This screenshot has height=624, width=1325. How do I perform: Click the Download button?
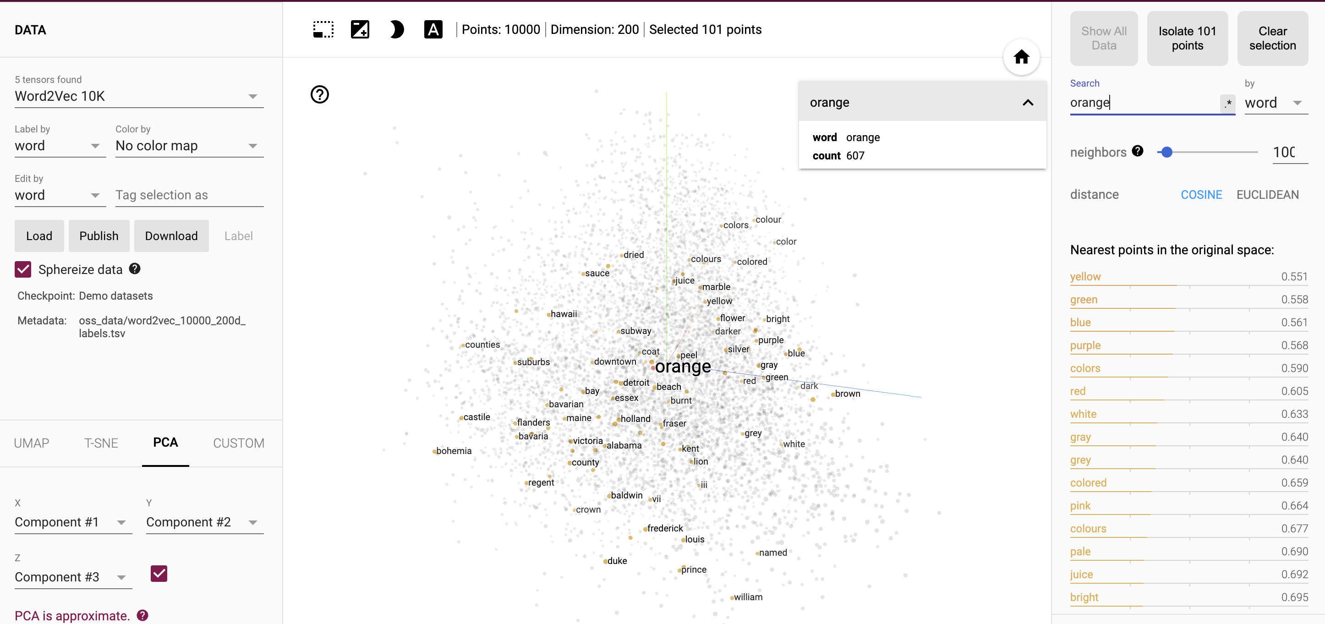click(171, 235)
